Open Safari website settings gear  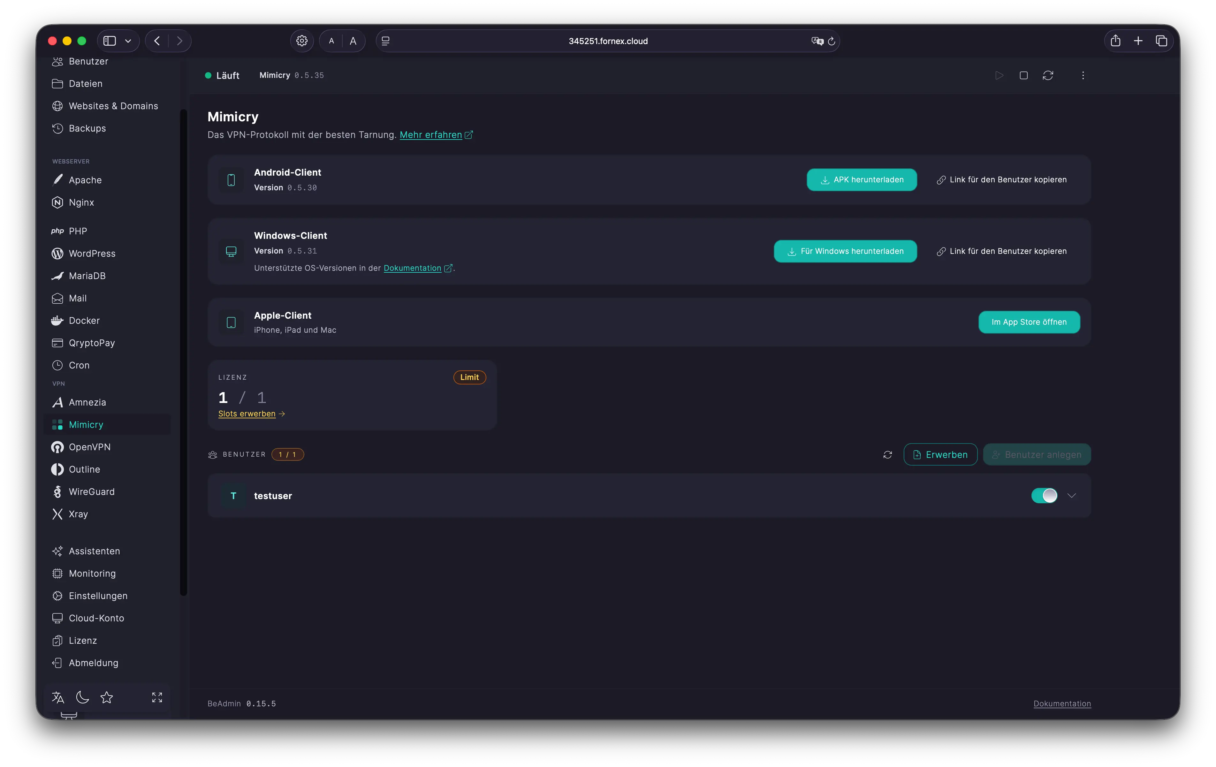tap(302, 41)
